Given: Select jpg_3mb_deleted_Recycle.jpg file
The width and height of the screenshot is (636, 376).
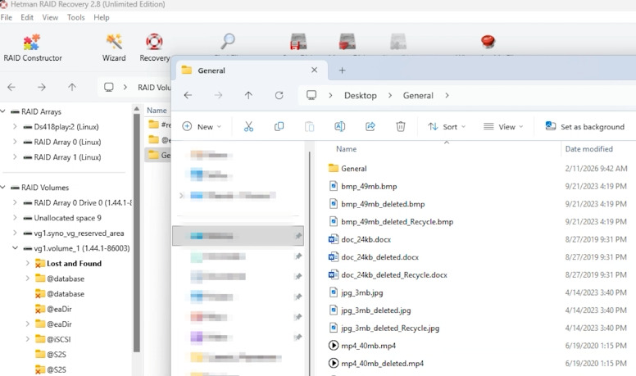Looking at the screenshot, I should tap(390, 328).
